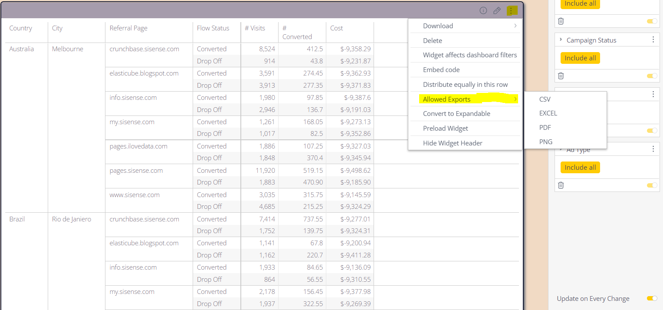This screenshot has height=310, width=663.
Task: Click the 11,920 visits value
Action: 265,170
